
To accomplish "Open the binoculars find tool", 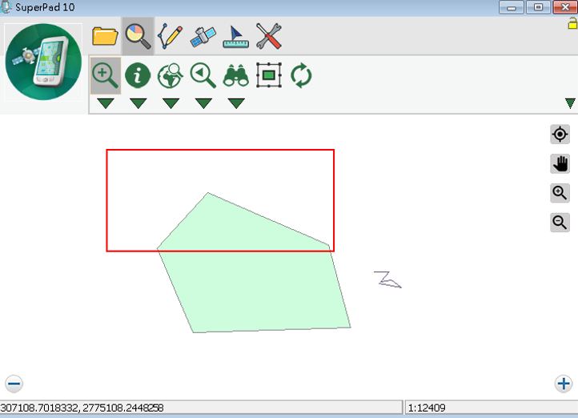I will click(236, 76).
